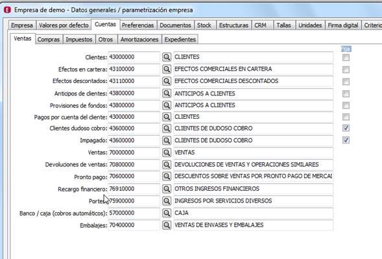Click Efectos en cartera account field 43100000
This screenshot has height=259, width=382.
click(x=134, y=69)
